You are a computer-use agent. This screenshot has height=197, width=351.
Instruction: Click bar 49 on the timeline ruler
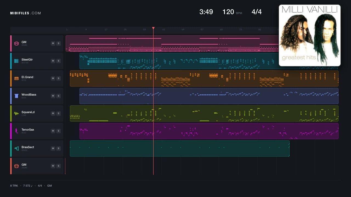coord(183,30)
